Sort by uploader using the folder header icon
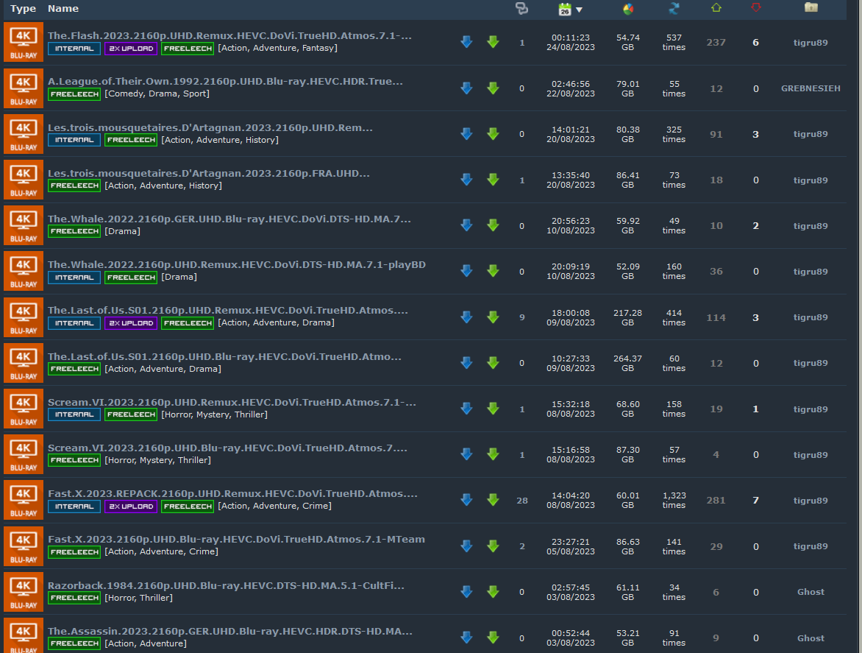 (811, 7)
